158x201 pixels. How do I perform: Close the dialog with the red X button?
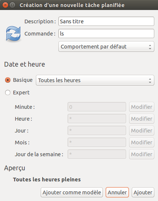[6, 5]
